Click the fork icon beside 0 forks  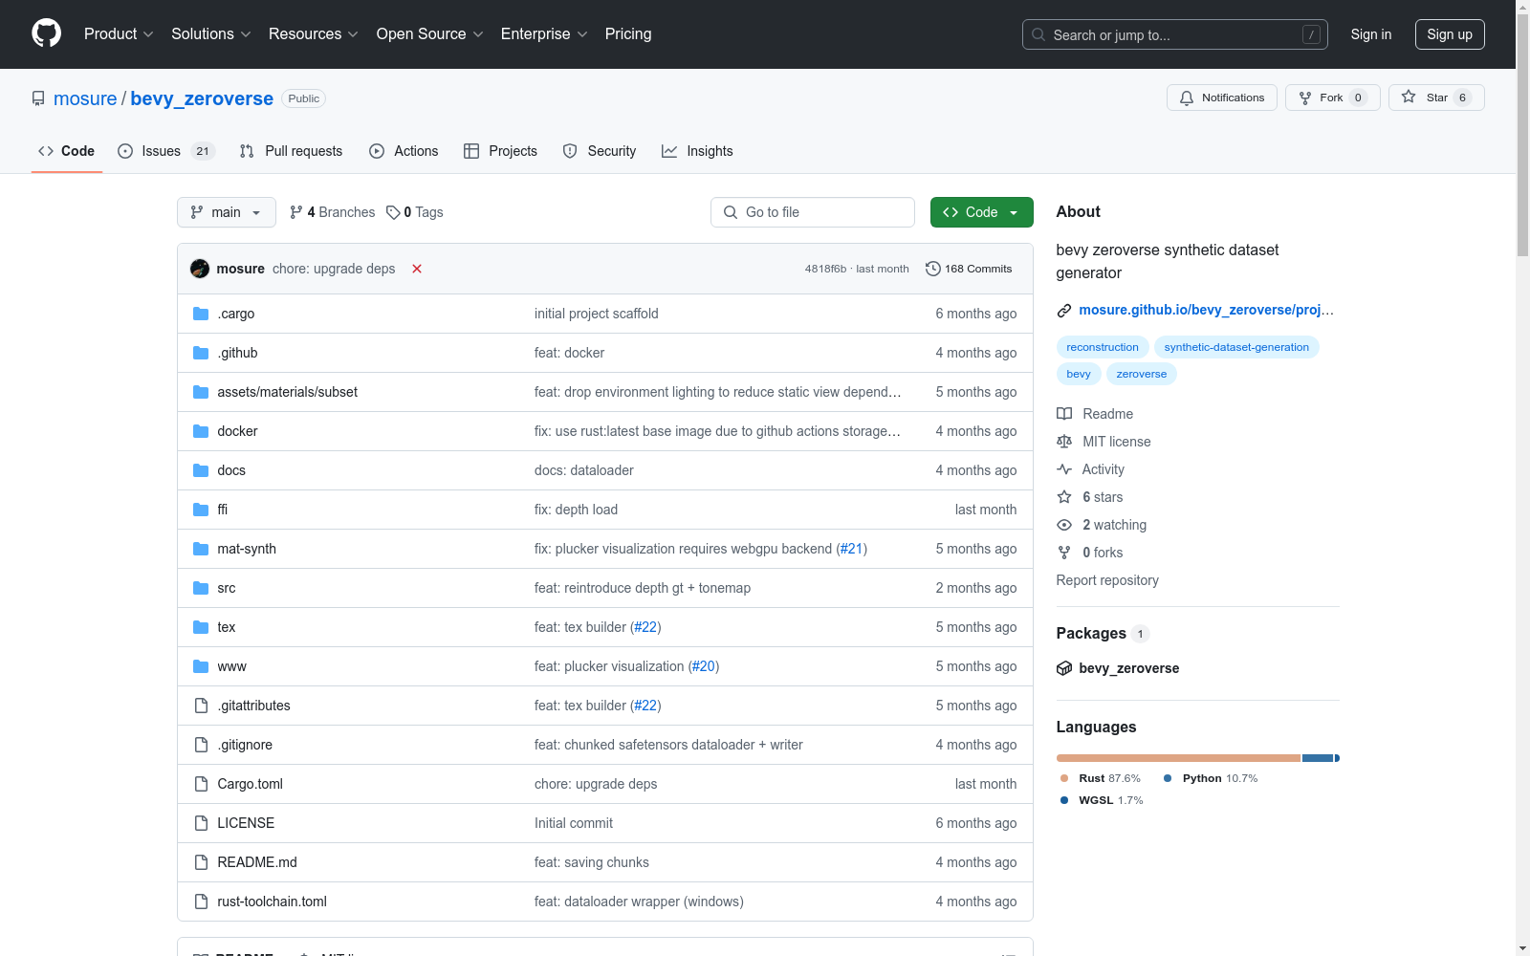click(x=1064, y=553)
